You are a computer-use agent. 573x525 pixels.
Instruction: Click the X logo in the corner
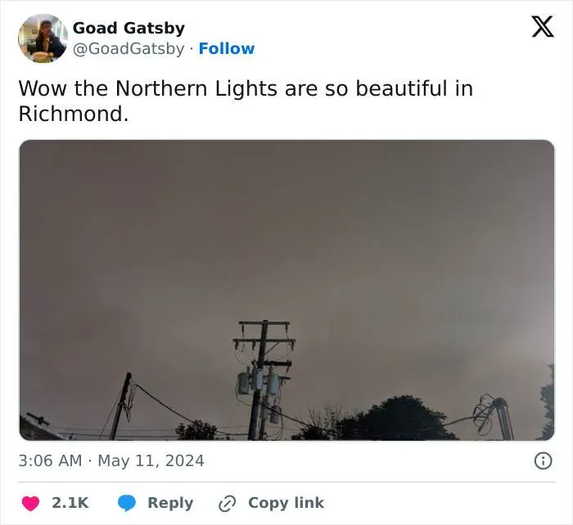[542, 27]
